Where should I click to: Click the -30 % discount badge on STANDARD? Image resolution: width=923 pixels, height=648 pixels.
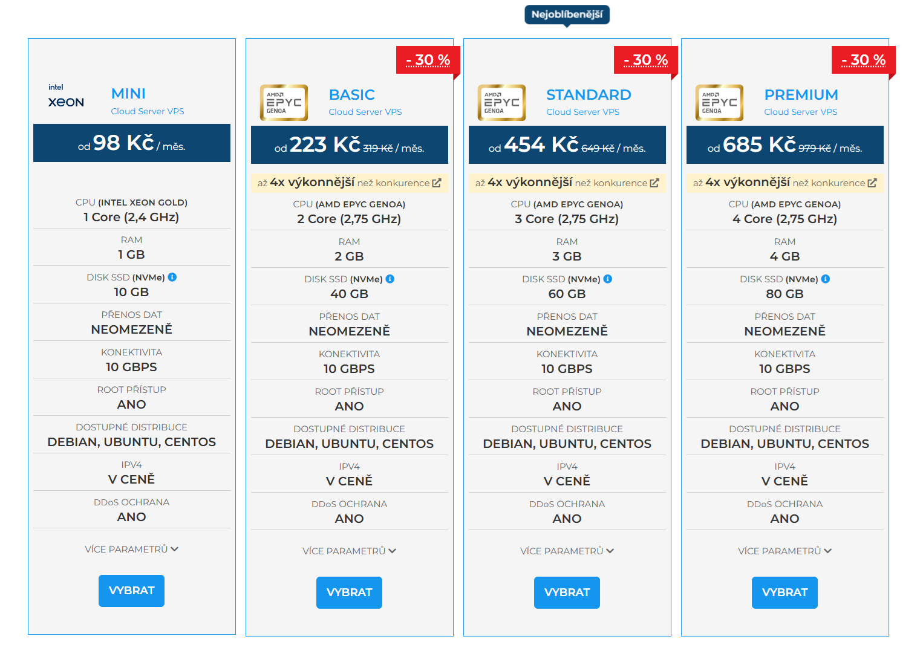[x=646, y=60]
